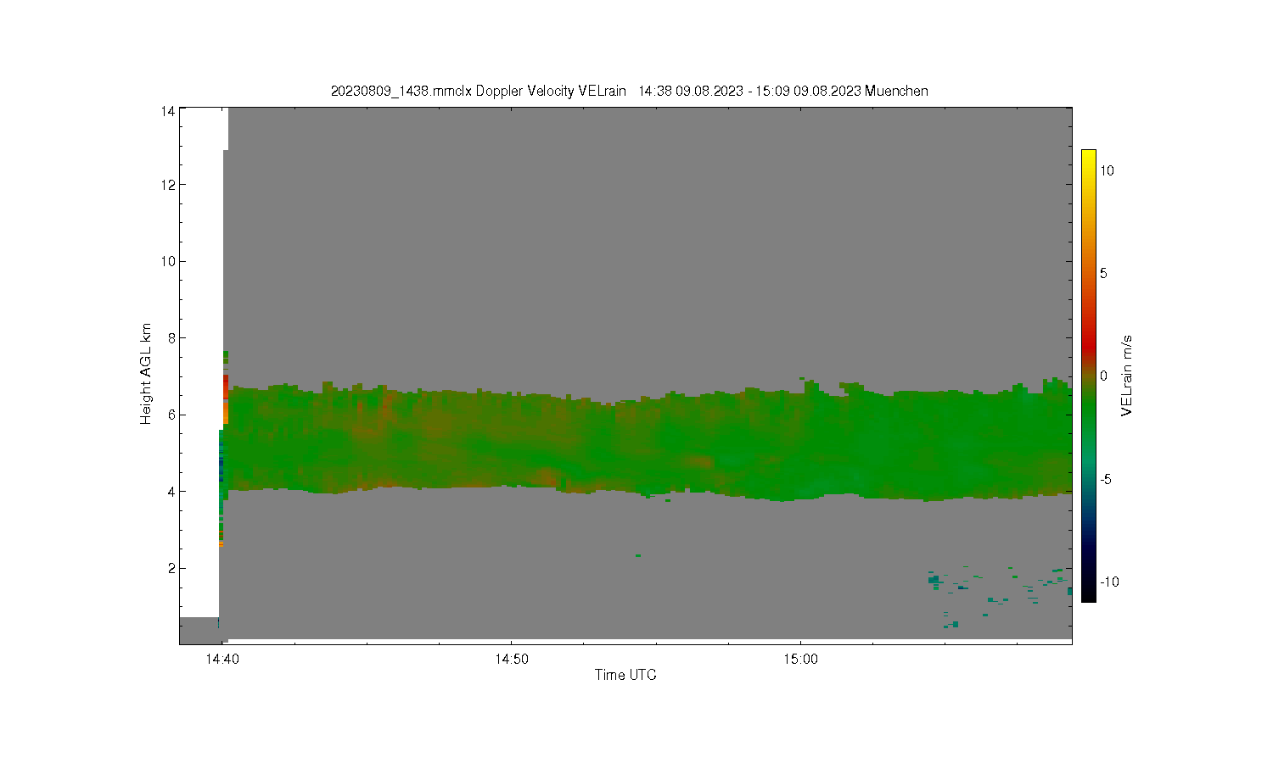Click the colorbar value 5 label
Viewport: 1273px width, 763px height.
tap(1103, 273)
